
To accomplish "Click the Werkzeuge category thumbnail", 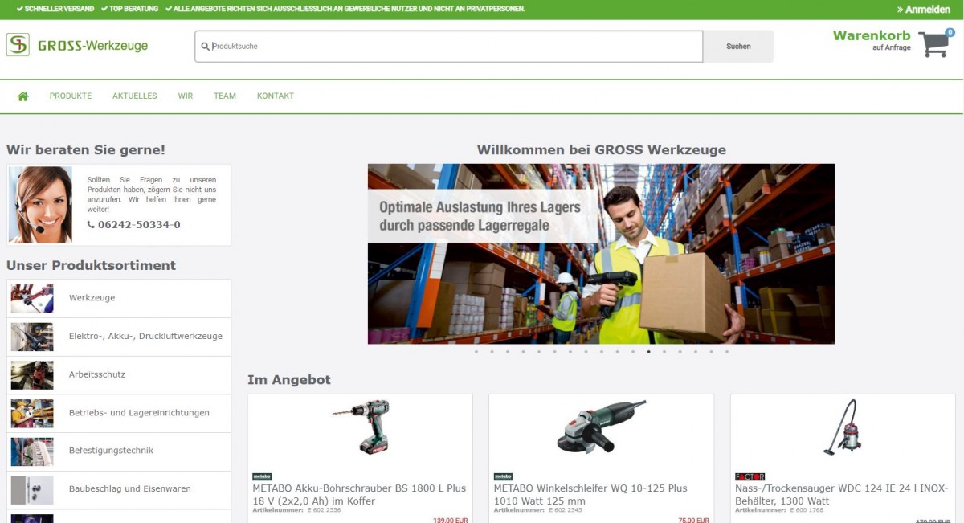I will pyautogui.click(x=32, y=298).
